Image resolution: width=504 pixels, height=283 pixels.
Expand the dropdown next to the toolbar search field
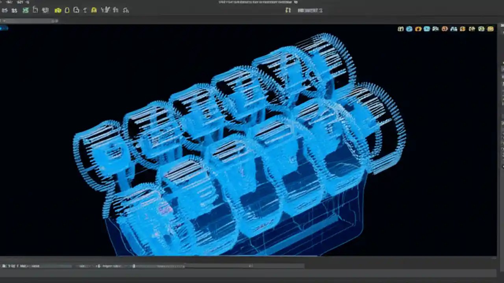pos(54,21)
